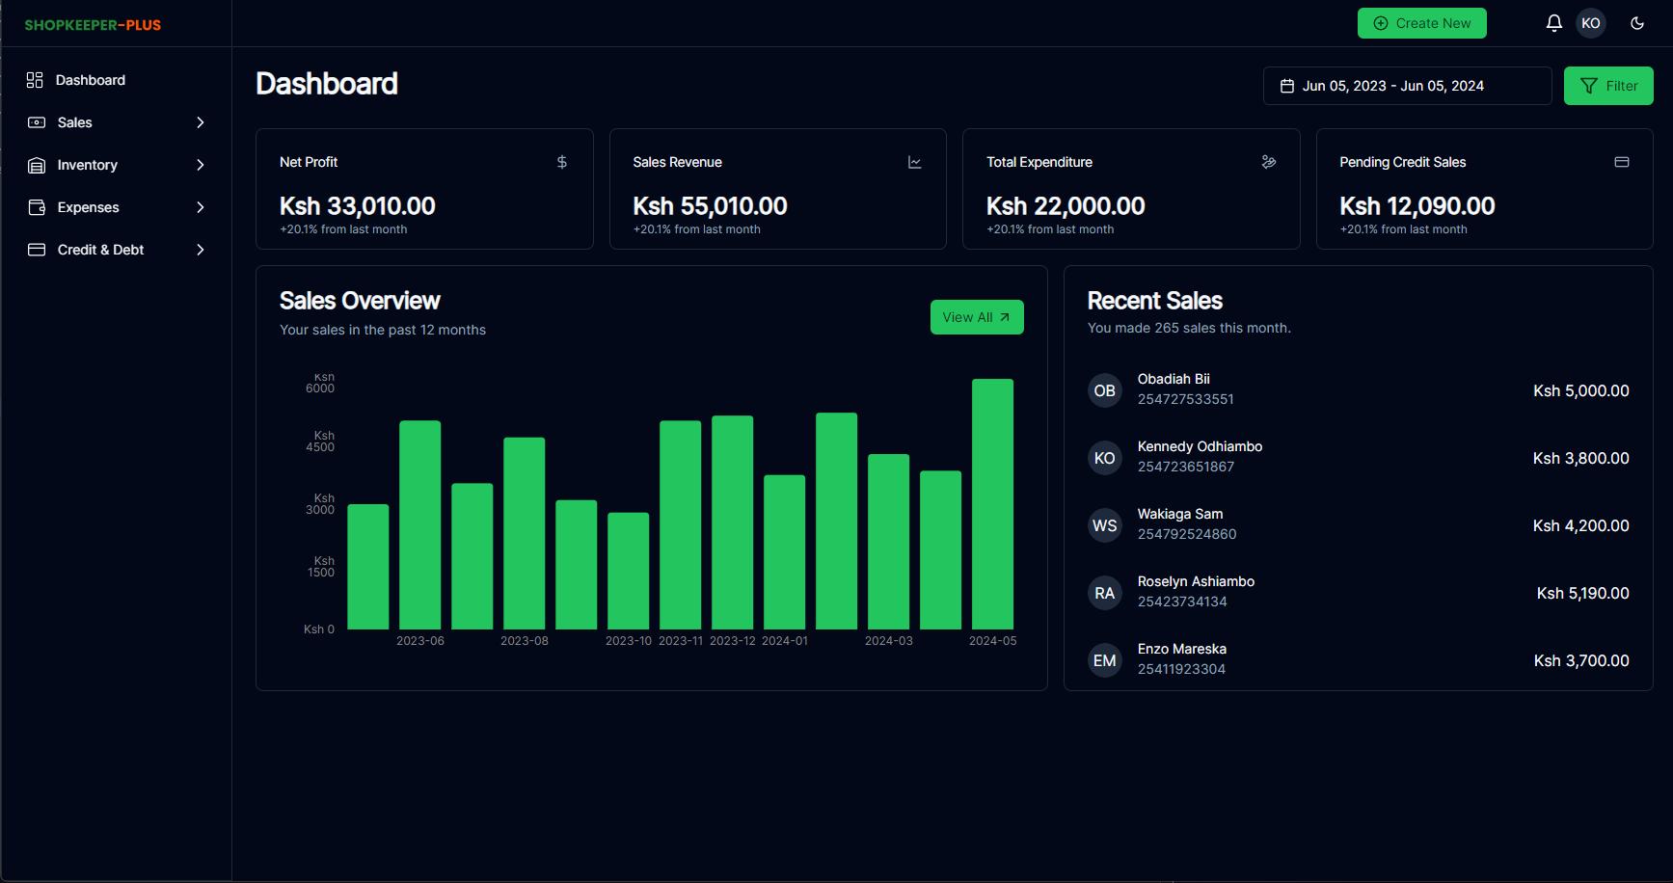Click Obadiah Bii name text
The width and height of the screenshot is (1673, 883).
pyautogui.click(x=1174, y=379)
